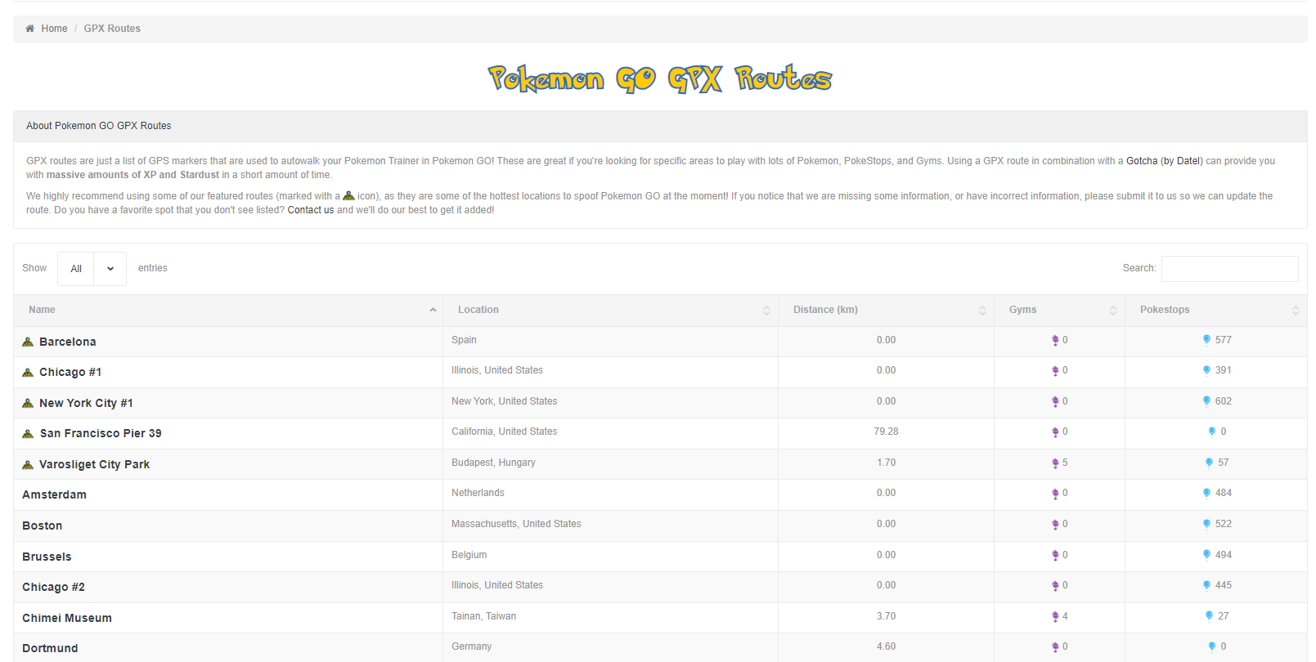Sort the table by Location column
The image size is (1316, 662).
pos(610,311)
